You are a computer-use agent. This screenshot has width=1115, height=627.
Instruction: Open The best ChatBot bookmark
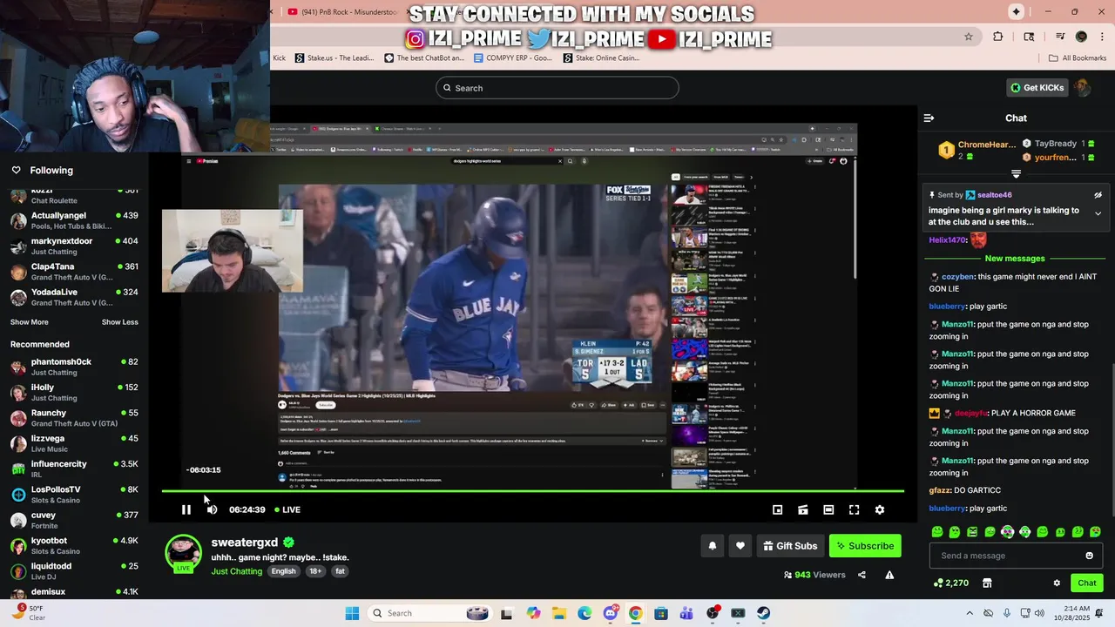424,58
